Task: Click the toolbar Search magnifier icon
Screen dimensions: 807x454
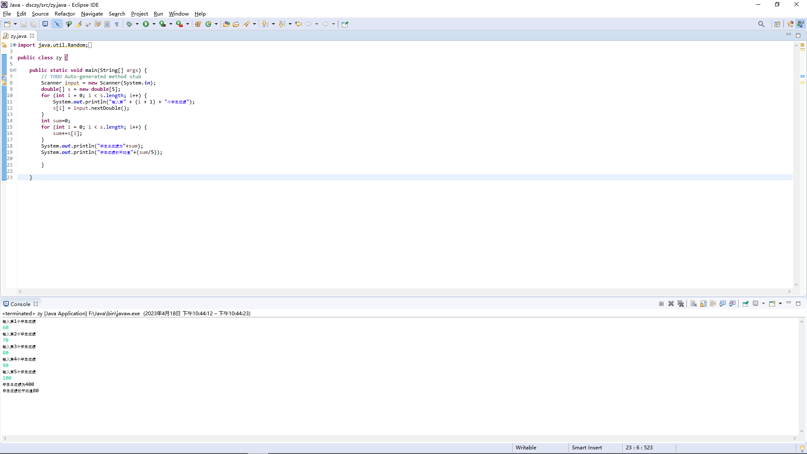Action: [761, 24]
